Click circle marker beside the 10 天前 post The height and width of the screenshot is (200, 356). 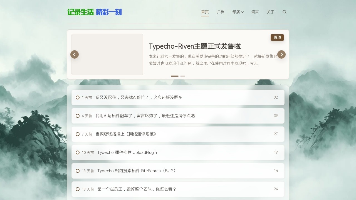click(x=78, y=152)
